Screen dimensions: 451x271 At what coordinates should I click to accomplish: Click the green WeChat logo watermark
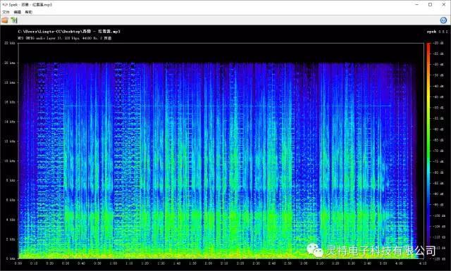tap(315, 250)
